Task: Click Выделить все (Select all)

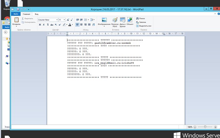Action: click(144, 26)
